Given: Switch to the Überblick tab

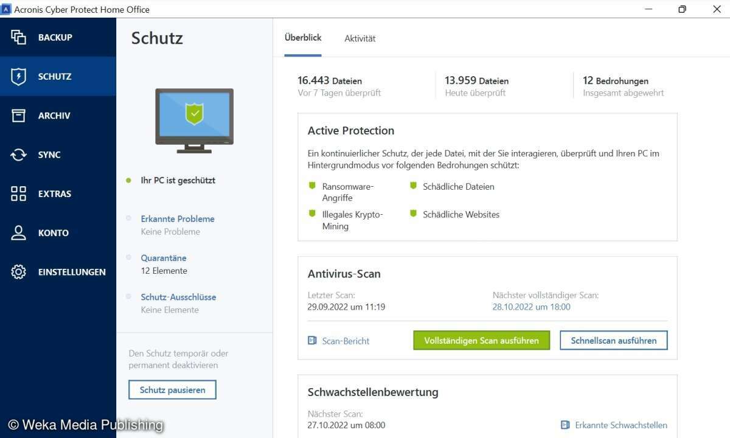Looking at the screenshot, I should pos(303,38).
